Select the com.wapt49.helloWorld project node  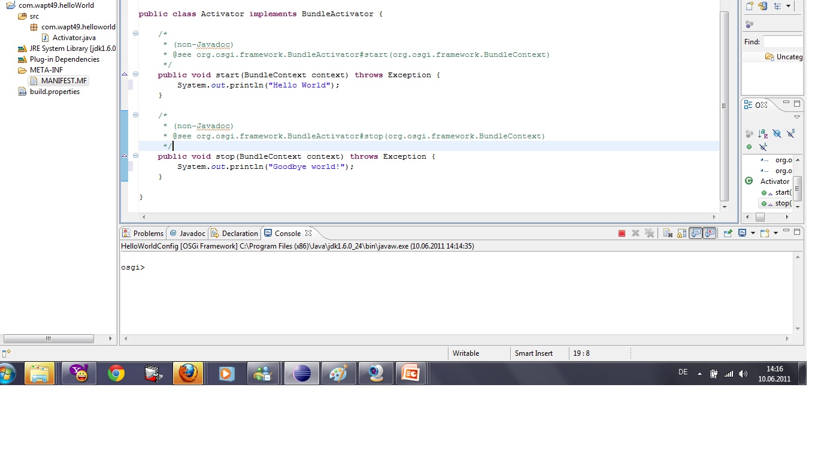click(50, 5)
